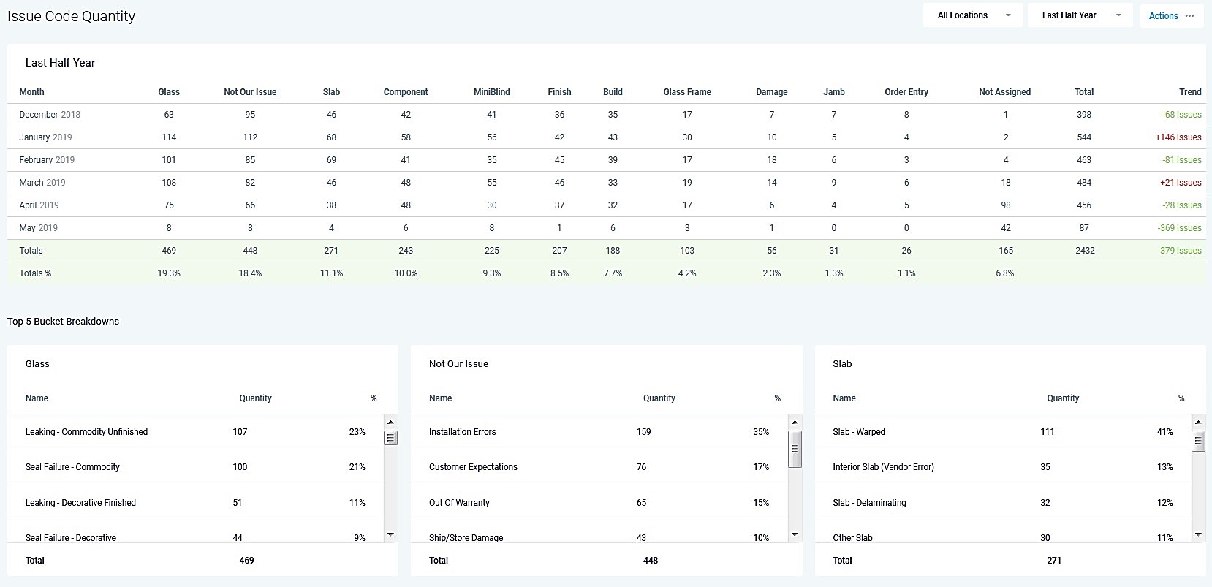The image size is (1212, 587).
Task: Select the Slab - Warped row
Action: (1003, 432)
